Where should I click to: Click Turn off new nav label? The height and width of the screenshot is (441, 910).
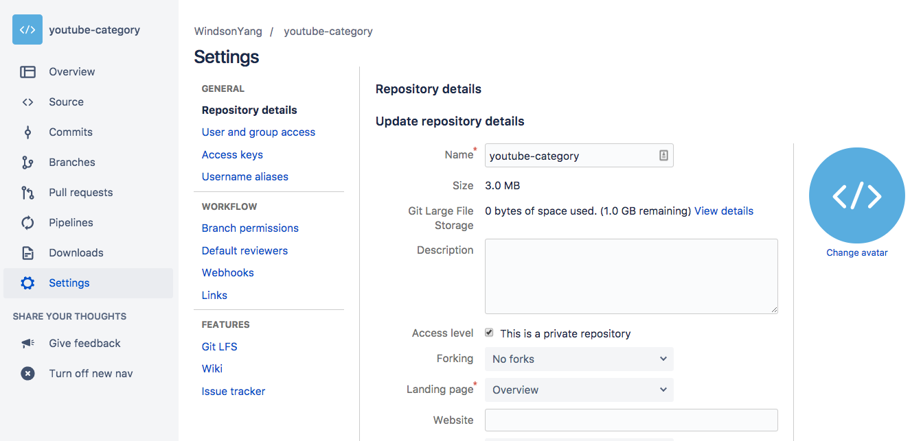click(91, 374)
